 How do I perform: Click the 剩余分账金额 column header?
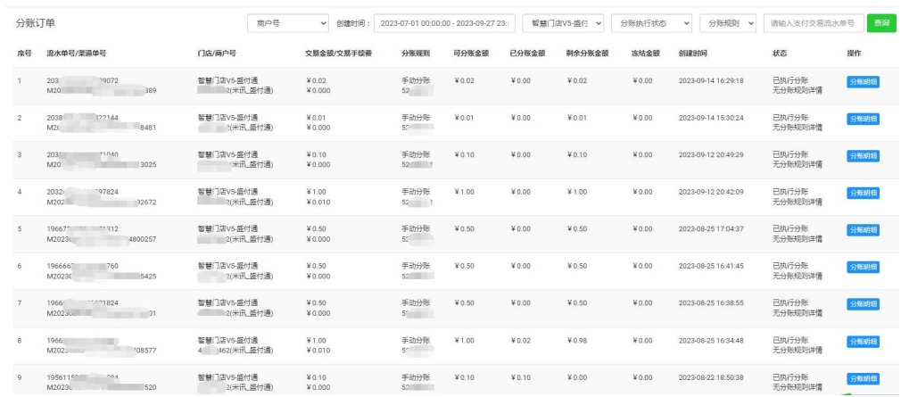(x=587, y=54)
